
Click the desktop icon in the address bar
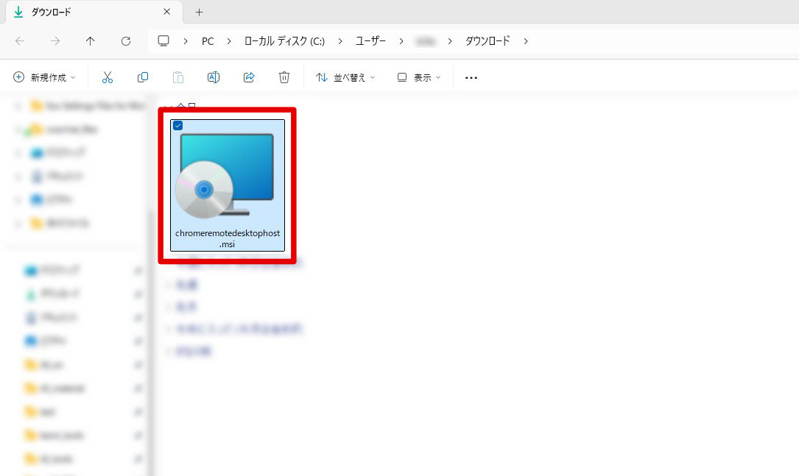coord(163,40)
